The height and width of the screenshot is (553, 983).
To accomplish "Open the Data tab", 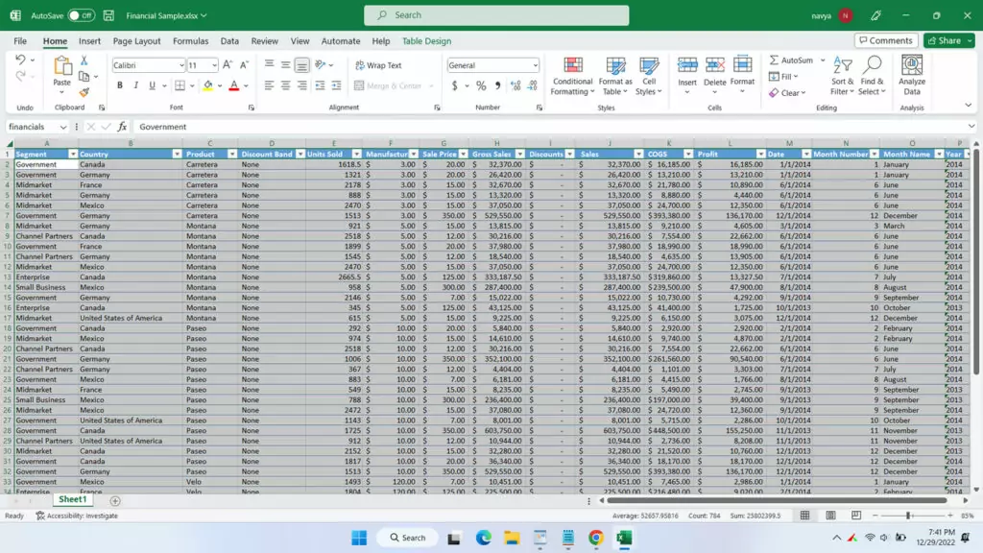I will click(x=229, y=40).
